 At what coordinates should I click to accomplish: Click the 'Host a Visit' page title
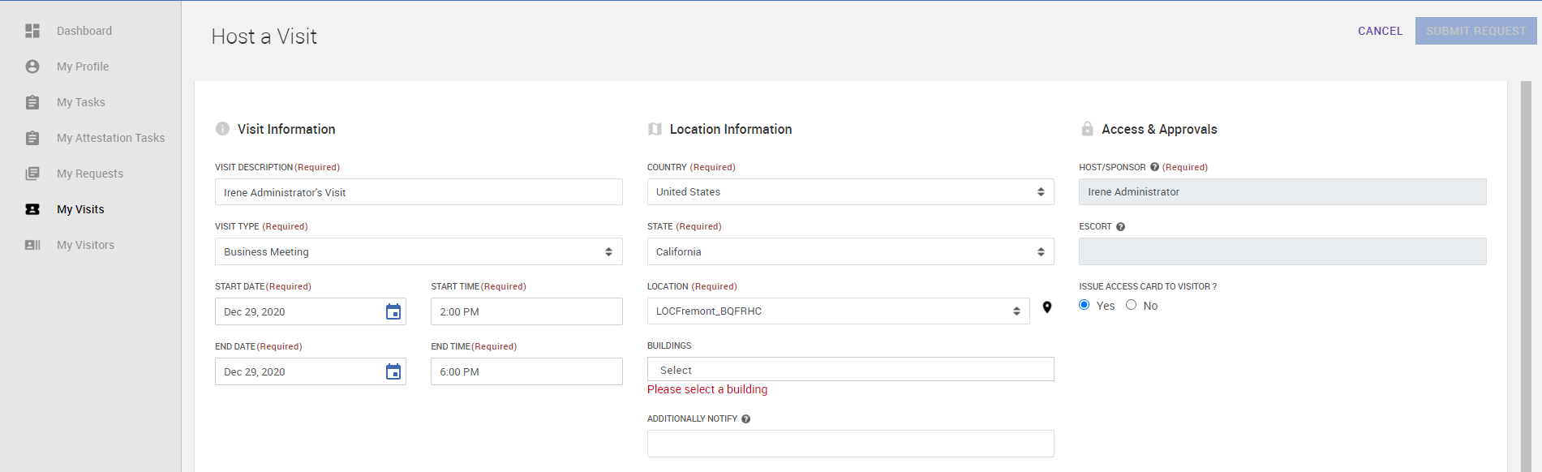(x=264, y=36)
